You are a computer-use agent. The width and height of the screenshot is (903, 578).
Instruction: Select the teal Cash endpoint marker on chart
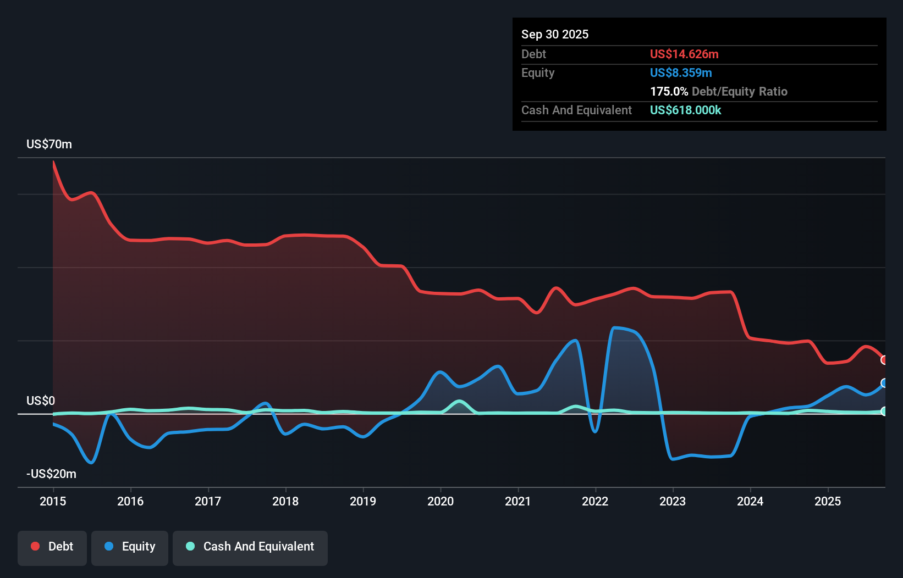pos(884,410)
